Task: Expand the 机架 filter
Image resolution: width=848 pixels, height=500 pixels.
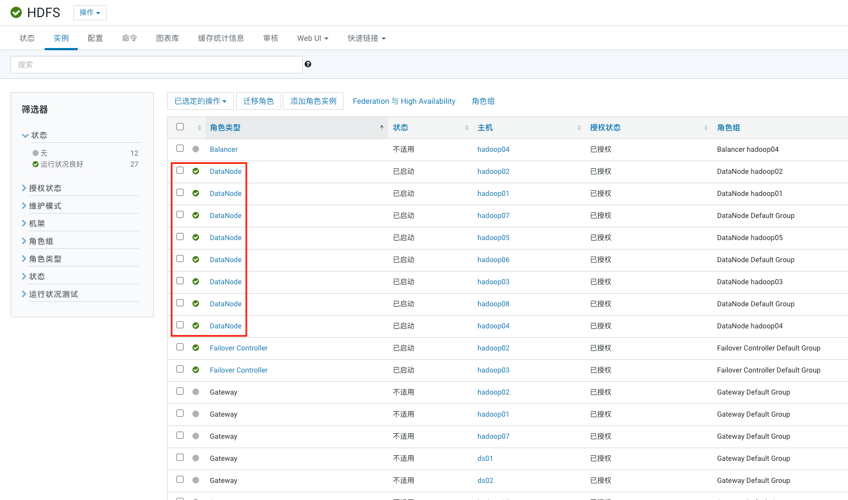Action: click(33, 224)
